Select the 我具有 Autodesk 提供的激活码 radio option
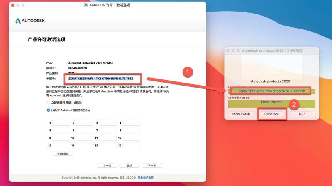The width and height of the screenshot is (332, 186). [48, 110]
